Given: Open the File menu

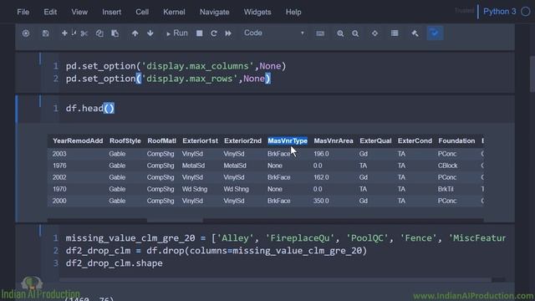Looking at the screenshot, I should (23, 12).
